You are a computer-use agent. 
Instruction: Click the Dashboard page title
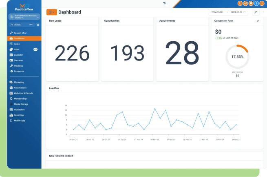[x=70, y=12]
